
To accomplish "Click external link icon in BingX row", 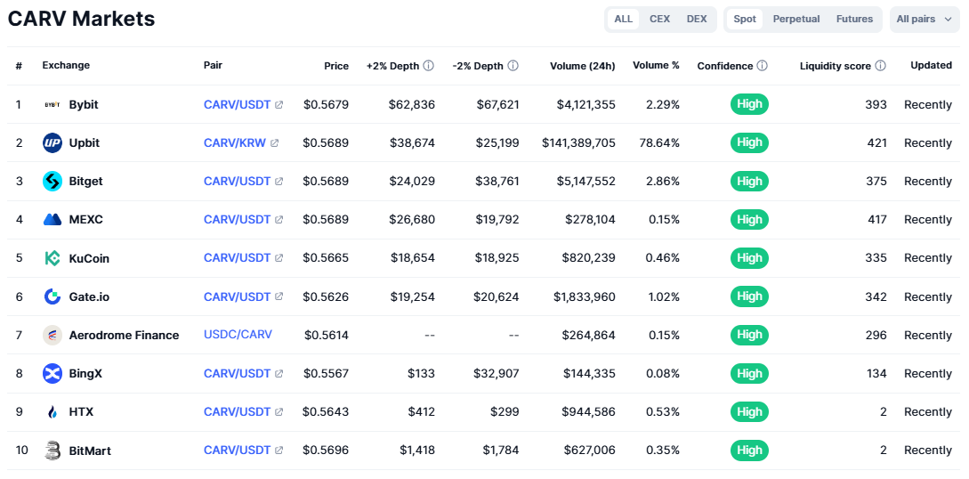I will [x=279, y=373].
